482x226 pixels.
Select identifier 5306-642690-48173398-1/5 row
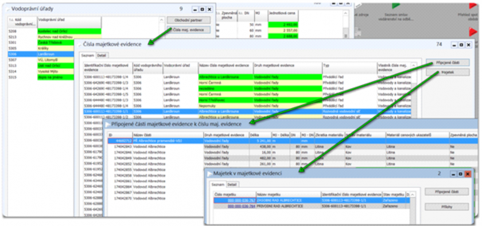(247, 94)
